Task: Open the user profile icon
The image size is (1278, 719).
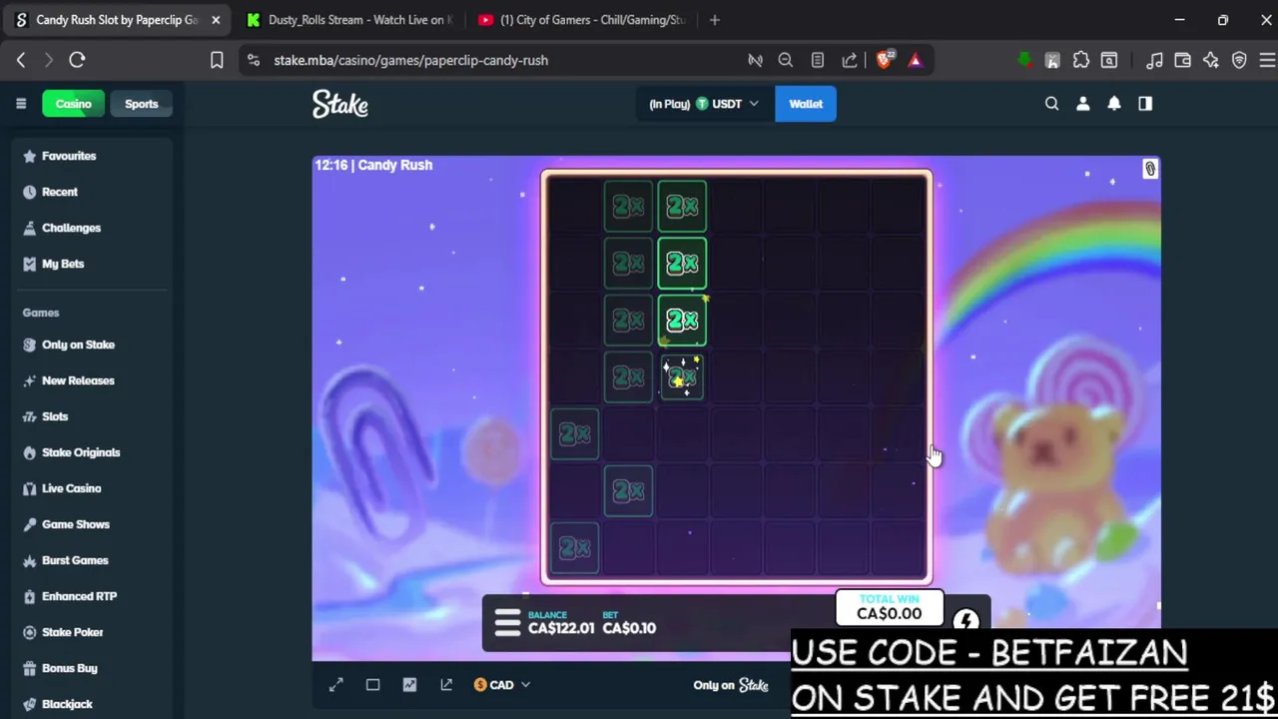Action: click(x=1083, y=104)
